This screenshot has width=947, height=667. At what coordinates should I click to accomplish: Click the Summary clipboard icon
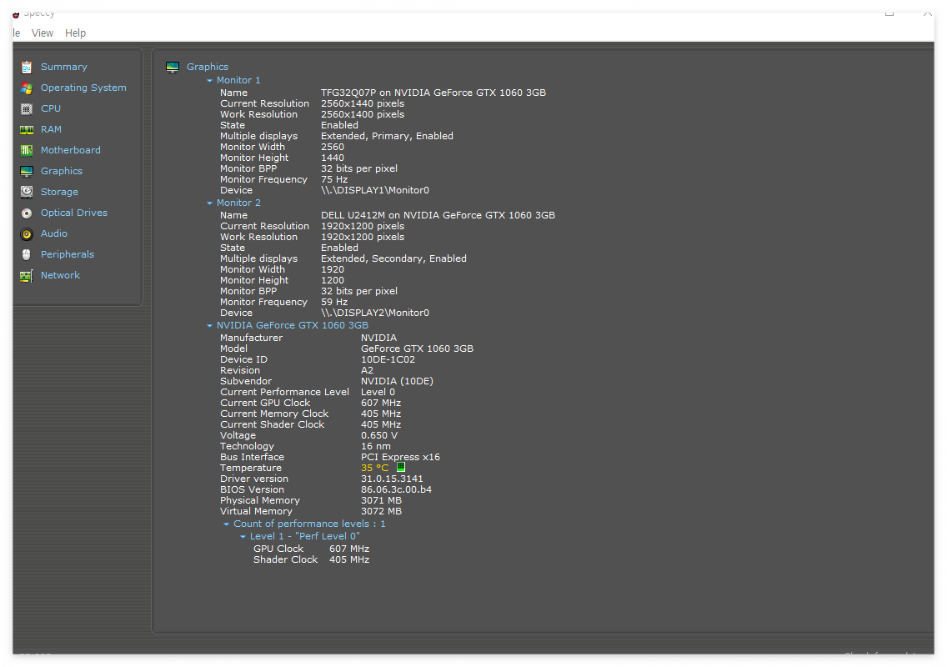pos(27,67)
